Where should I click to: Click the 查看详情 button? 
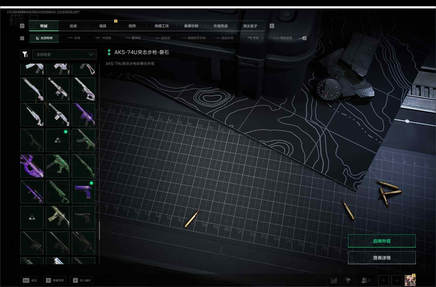click(382, 258)
